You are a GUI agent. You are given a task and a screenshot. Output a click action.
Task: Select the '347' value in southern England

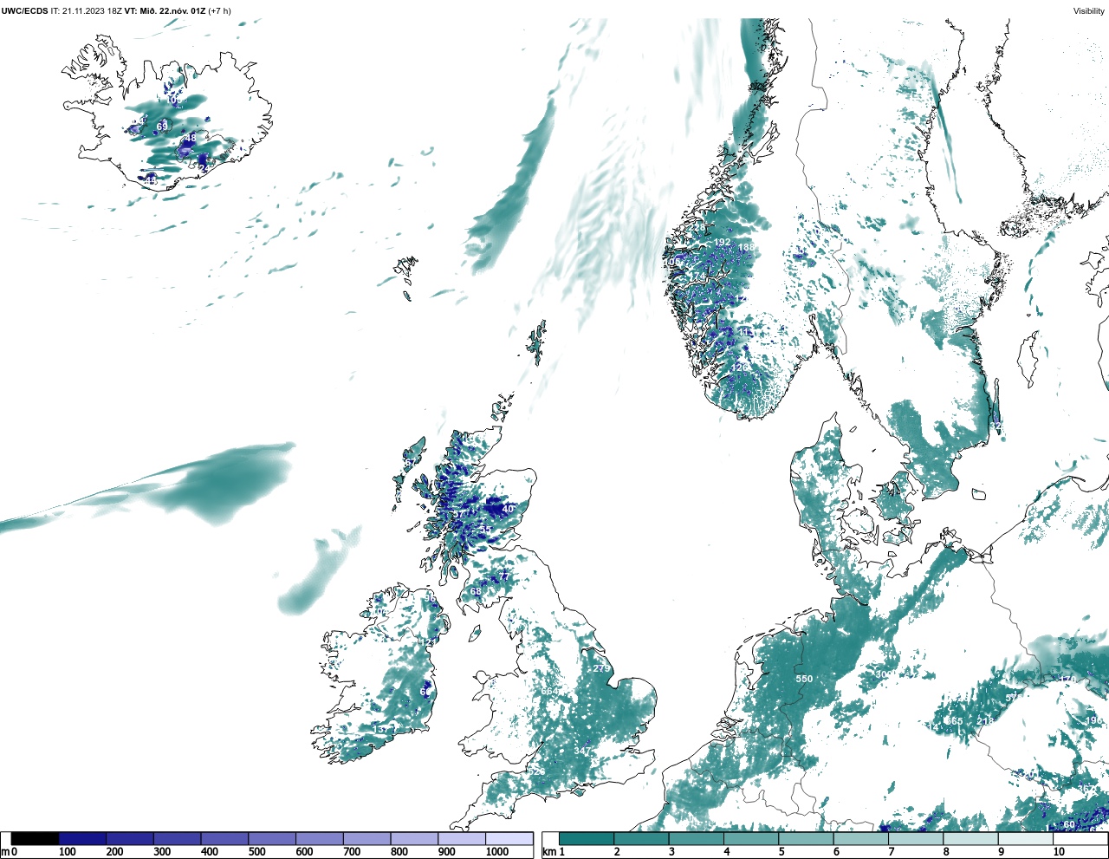pyautogui.click(x=582, y=750)
